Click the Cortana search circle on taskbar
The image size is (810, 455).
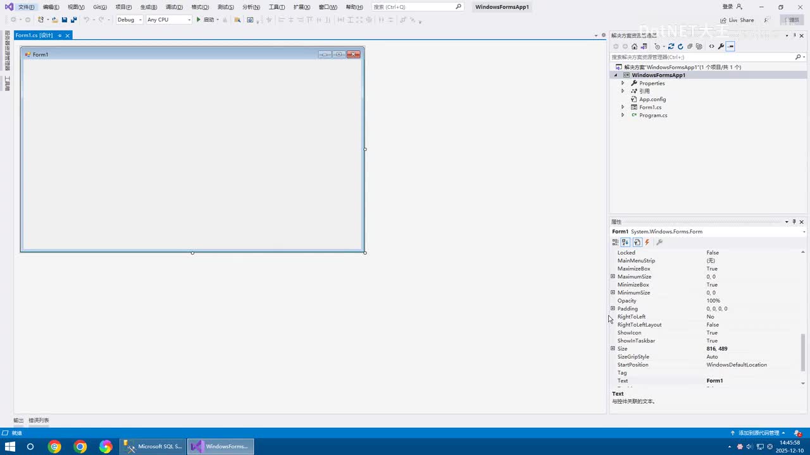coord(30,446)
